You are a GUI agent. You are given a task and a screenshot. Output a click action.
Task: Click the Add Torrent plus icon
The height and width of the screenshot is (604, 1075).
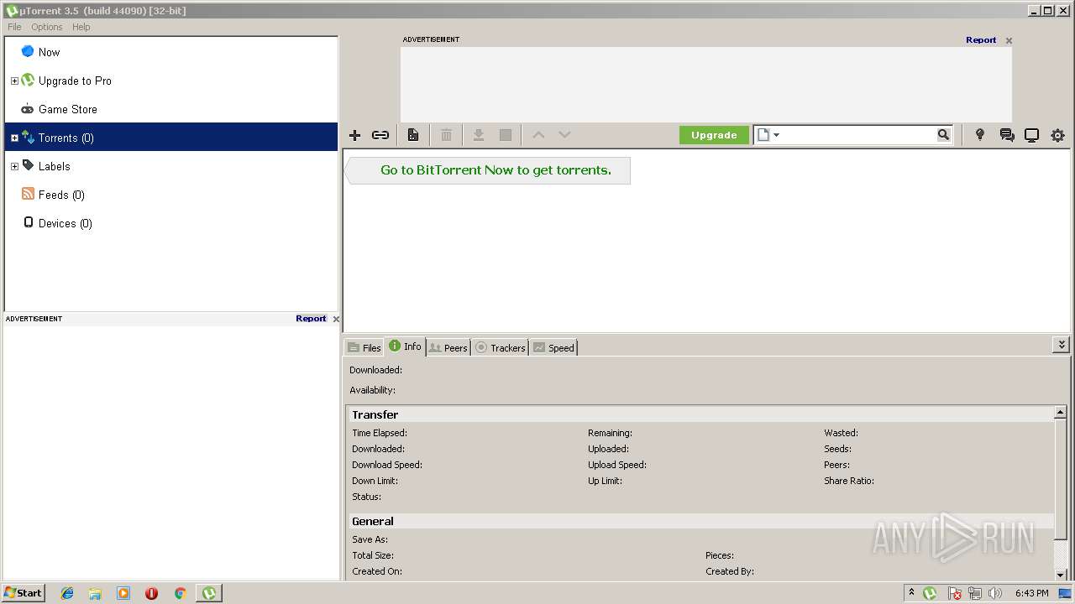pos(354,135)
